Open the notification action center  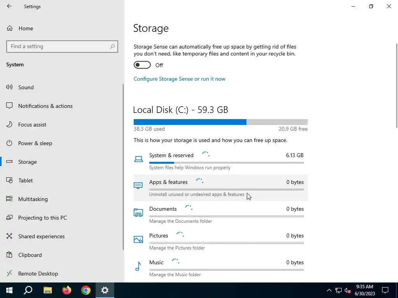tap(385, 290)
